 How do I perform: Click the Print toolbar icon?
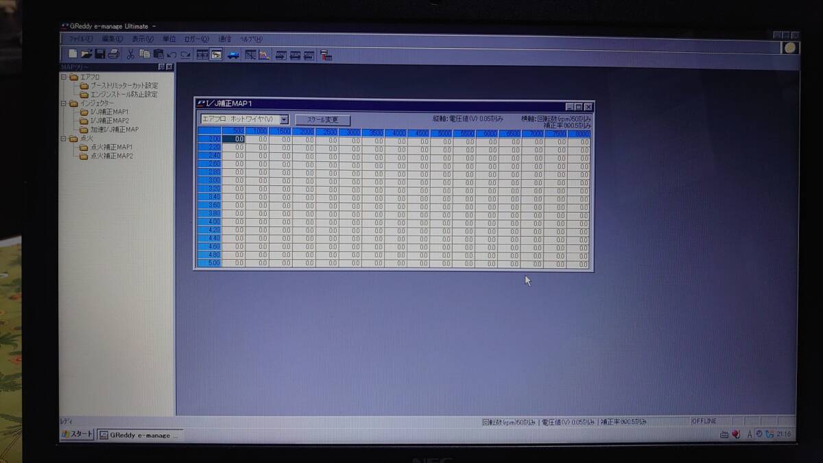point(113,54)
